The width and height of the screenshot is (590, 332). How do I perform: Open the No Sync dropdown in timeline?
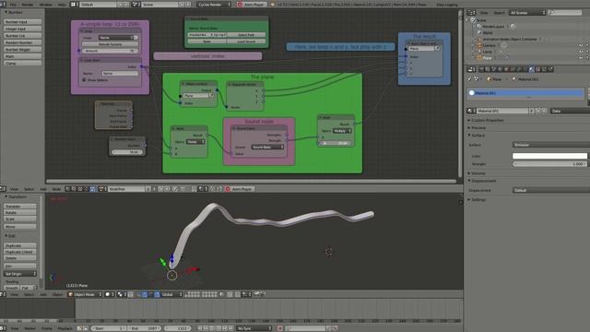tap(254, 328)
